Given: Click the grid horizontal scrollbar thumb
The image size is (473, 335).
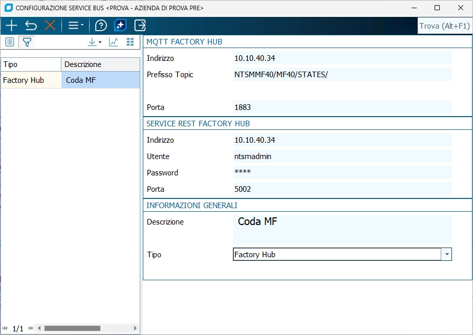Looking at the screenshot, I should (72, 328).
